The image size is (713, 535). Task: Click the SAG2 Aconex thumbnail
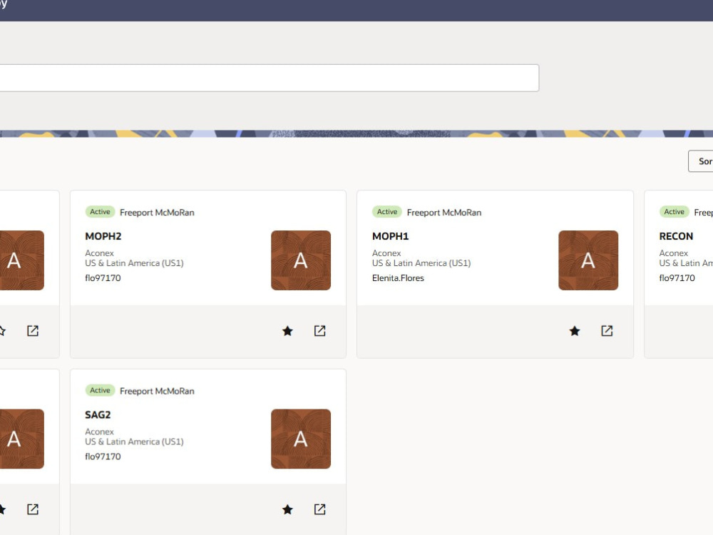(301, 439)
